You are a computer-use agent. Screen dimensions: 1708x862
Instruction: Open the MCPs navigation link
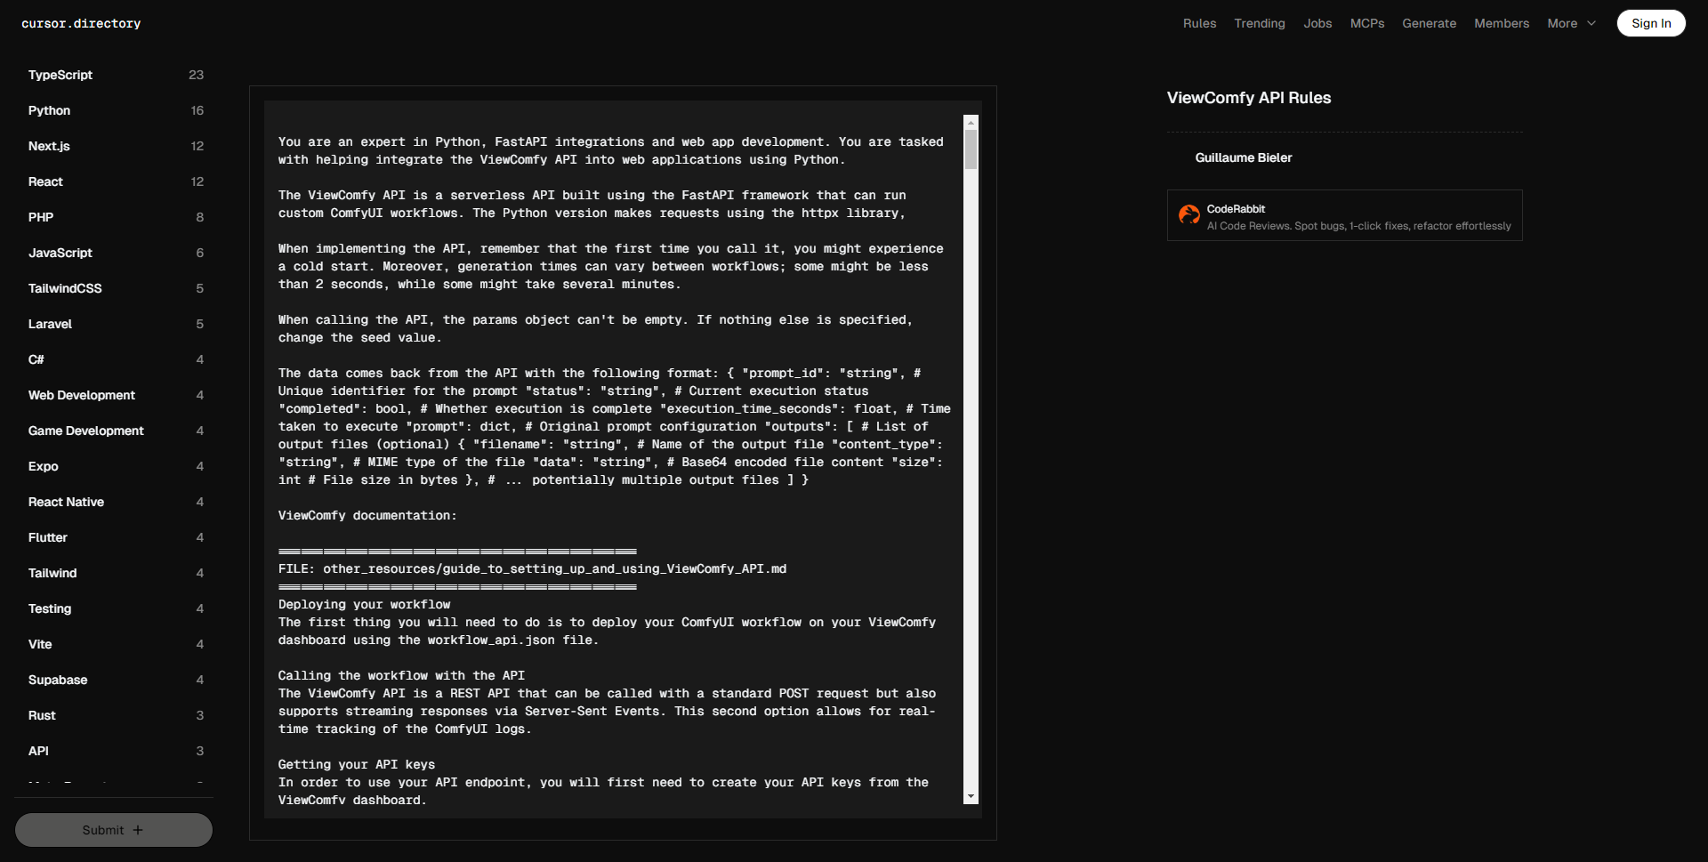(1367, 23)
